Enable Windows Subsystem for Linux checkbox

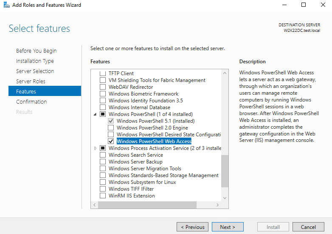point(103,182)
